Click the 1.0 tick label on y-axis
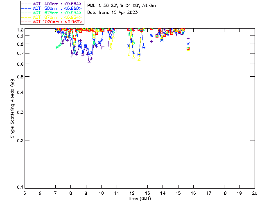 click(x=19, y=30)
